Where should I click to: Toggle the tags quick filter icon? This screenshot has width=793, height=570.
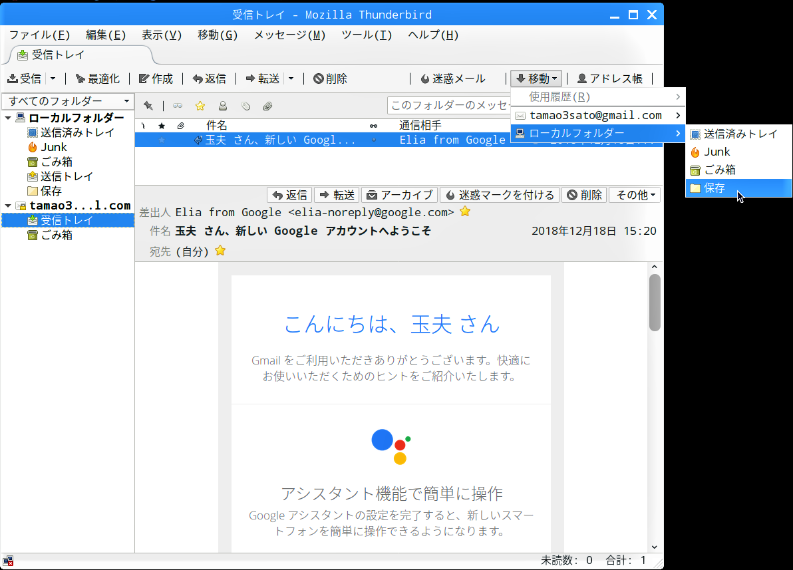pyautogui.click(x=245, y=106)
